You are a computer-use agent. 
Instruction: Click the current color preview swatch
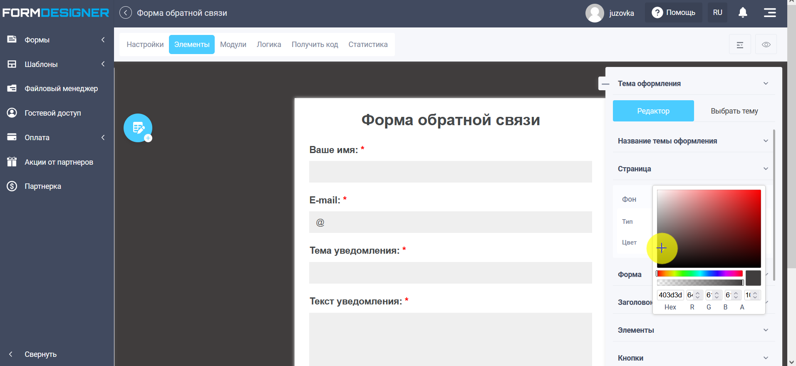click(753, 278)
